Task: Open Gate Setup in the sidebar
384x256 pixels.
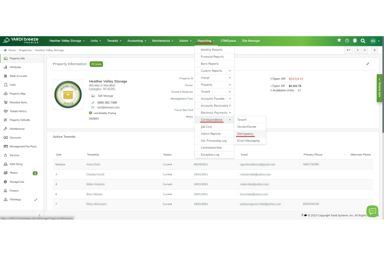Action: pyautogui.click(x=16, y=164)
